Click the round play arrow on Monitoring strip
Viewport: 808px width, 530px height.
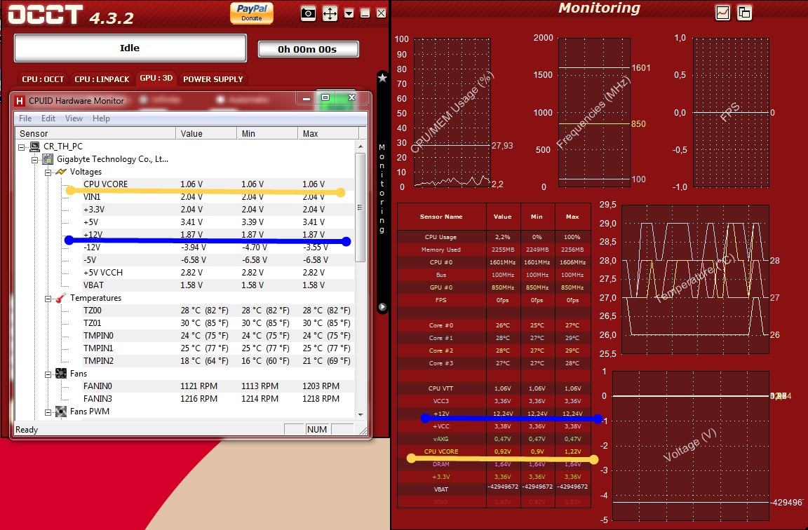click(x=382, y=307)
